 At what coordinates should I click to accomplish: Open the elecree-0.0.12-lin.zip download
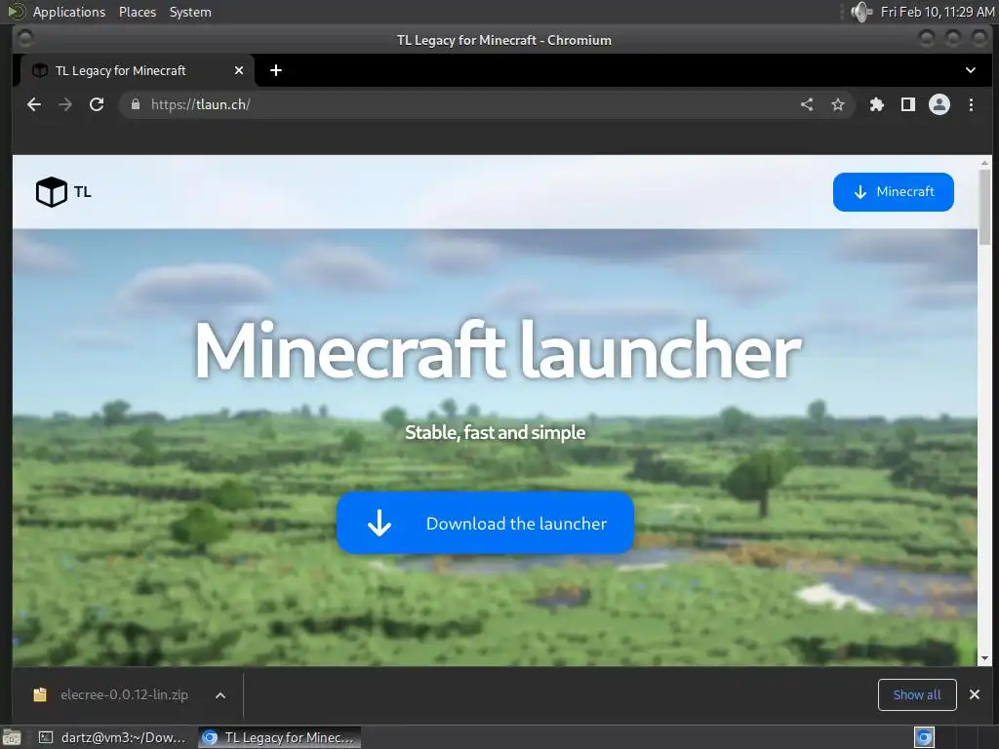(112, 694)
